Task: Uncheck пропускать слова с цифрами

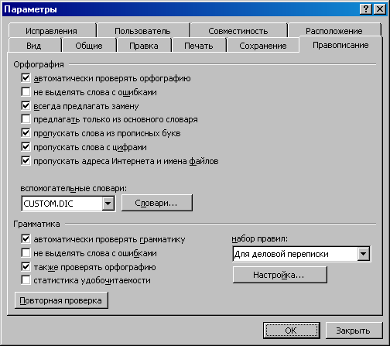Action: click(x=26, y=147)
